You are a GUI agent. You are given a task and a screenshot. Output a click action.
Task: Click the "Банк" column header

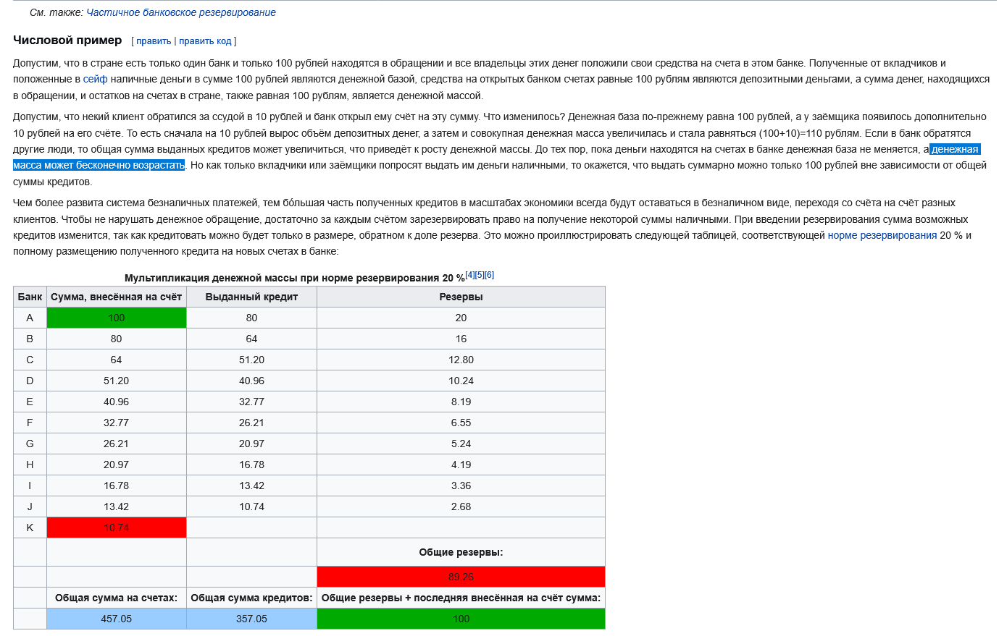30,297
